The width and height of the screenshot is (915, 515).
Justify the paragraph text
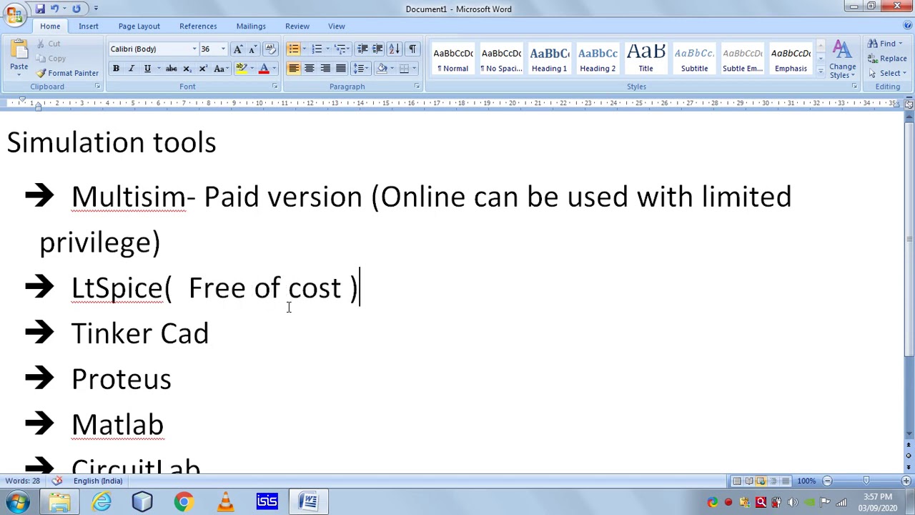click(341, 69)
